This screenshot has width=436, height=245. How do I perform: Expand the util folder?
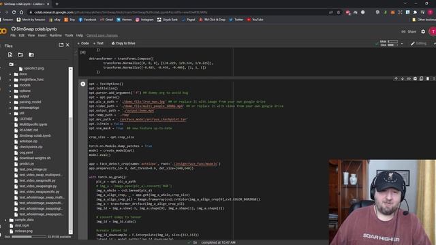click(10, 114)
